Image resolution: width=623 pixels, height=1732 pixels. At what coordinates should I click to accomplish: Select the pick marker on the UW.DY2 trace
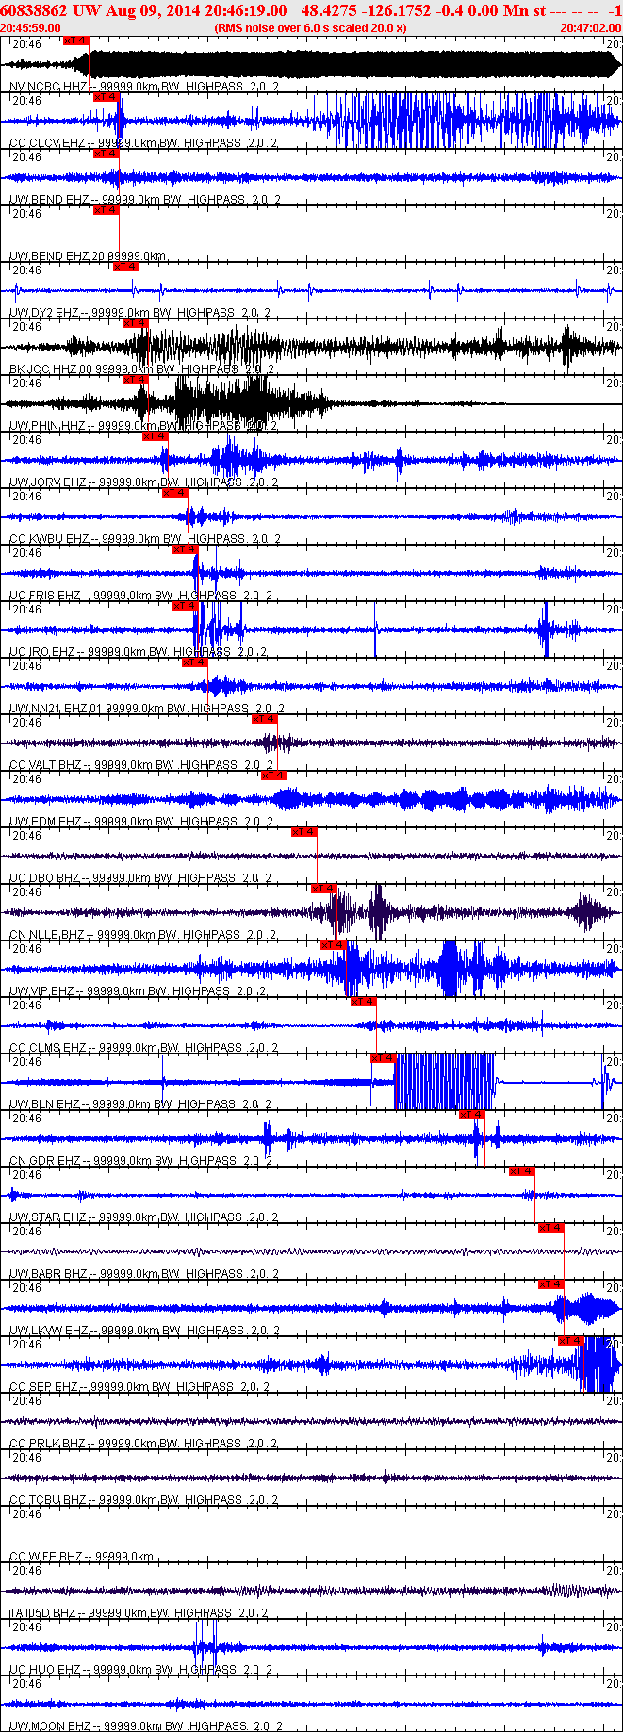click(126, 267)
